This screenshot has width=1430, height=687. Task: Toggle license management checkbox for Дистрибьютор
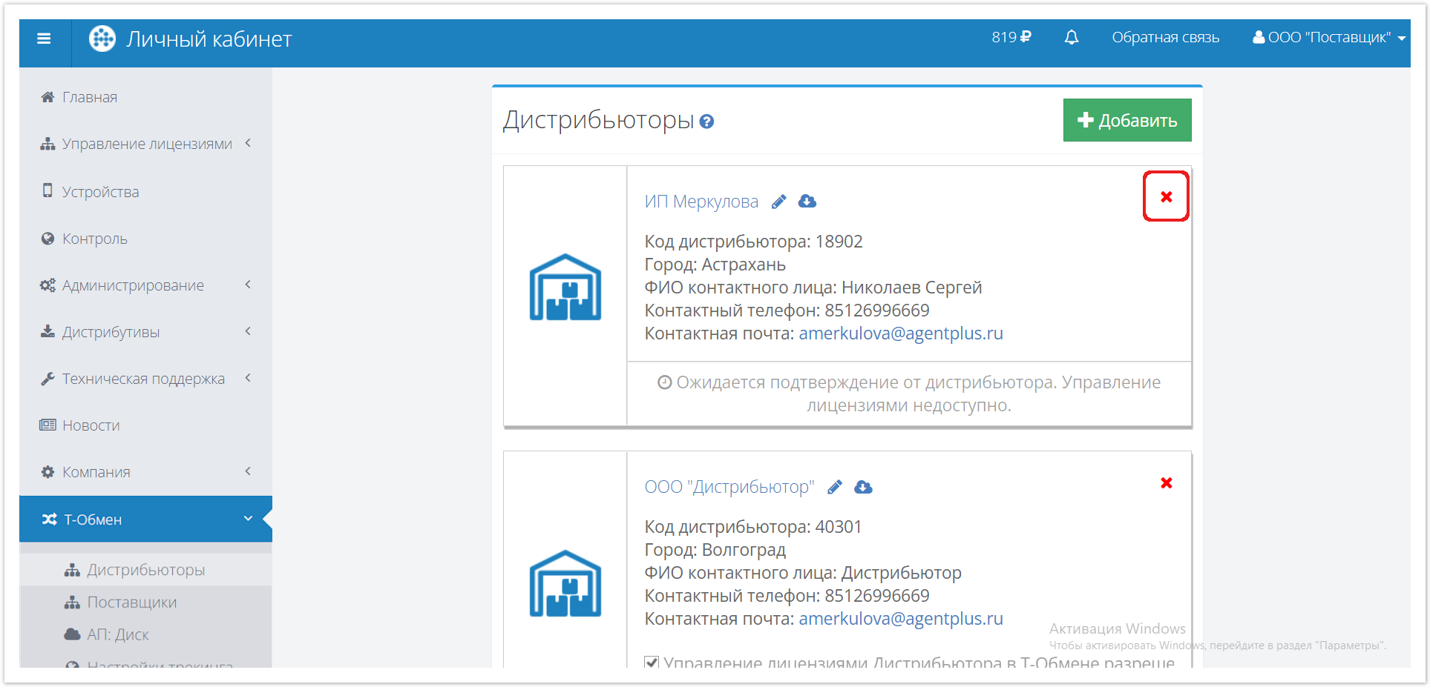652,662
